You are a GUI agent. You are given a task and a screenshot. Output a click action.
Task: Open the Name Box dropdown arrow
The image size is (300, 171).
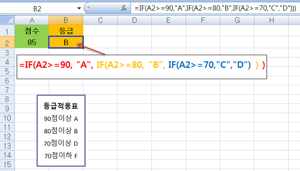pyautogui.click(x=79, y=9)
